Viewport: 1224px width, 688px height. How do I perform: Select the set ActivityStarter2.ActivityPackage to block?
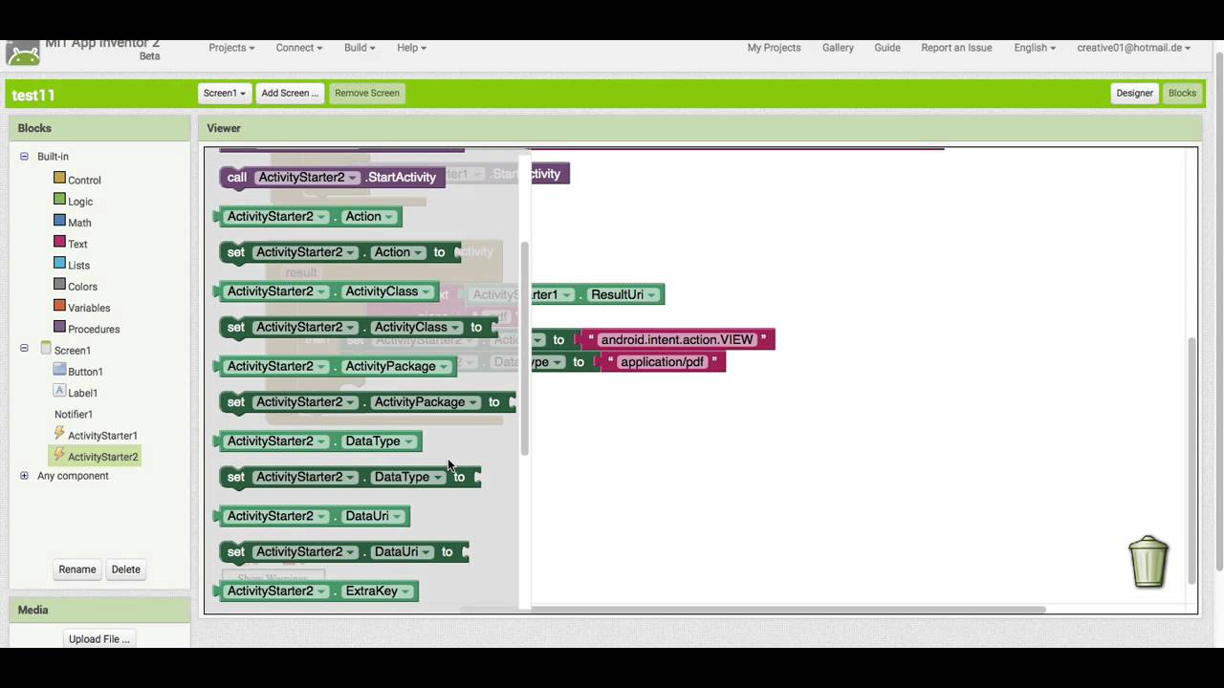coord(367,402)
